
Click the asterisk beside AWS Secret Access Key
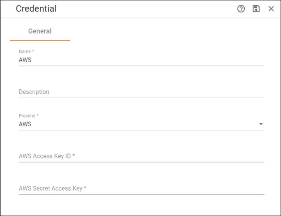[x=85, y=187]
